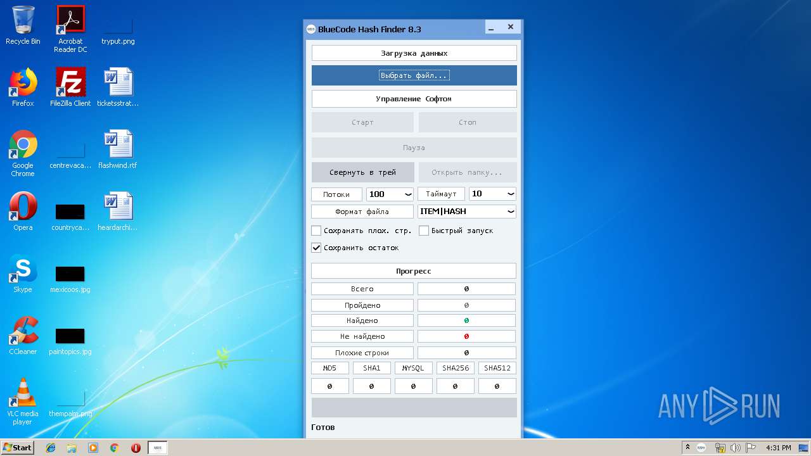The height and width of the screenshot is (456, 811).
Task: Open the Windows Start menu
Action: point(18,448)
